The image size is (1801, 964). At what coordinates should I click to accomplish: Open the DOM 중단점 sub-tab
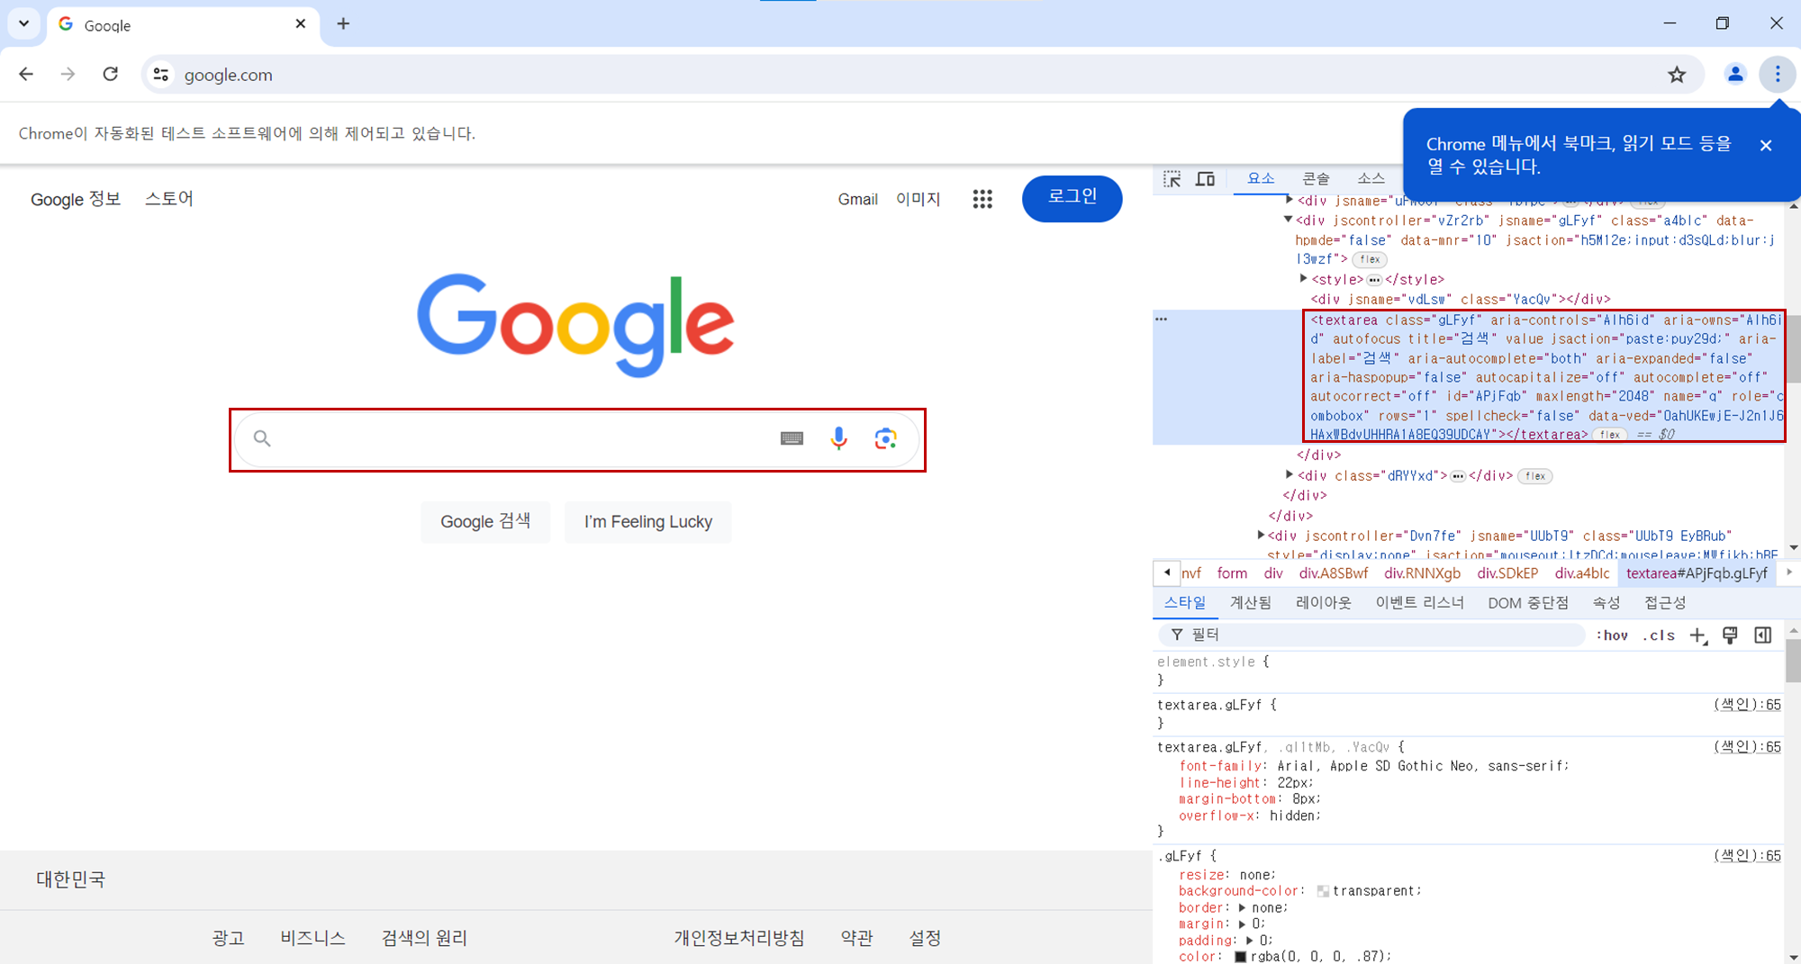point(1527,602)
